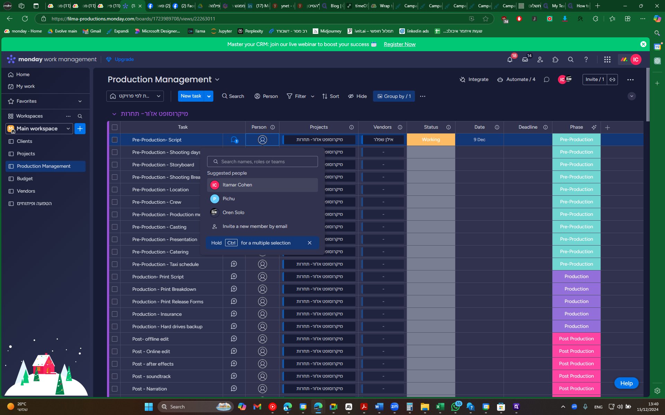Open Excel from taskbar

(x=440, y=407)
